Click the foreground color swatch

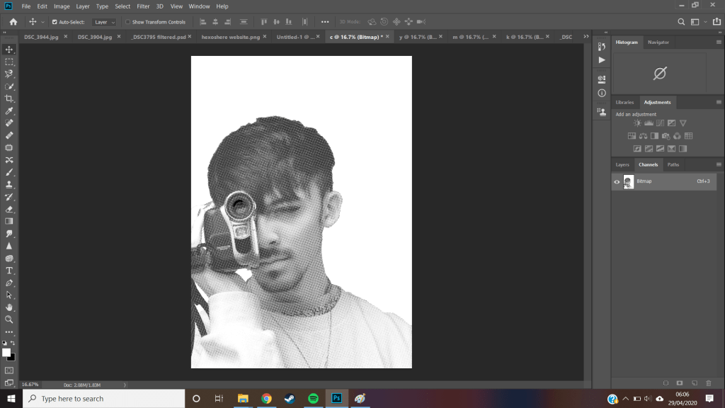[6, 353]
